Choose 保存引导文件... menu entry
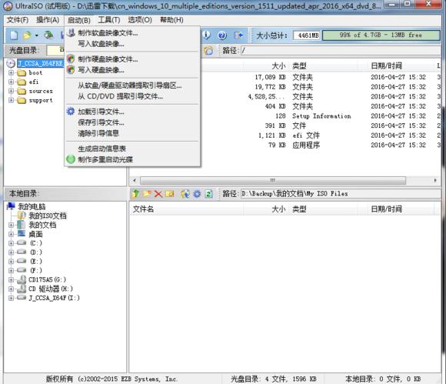Image resolution: width=446 pixels, height=384 pixels. coord(132,122)
